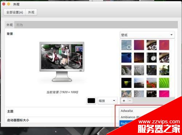Click the minus button to remove wallpaper
The image size is (182, 135).
(x=130, y=101)
